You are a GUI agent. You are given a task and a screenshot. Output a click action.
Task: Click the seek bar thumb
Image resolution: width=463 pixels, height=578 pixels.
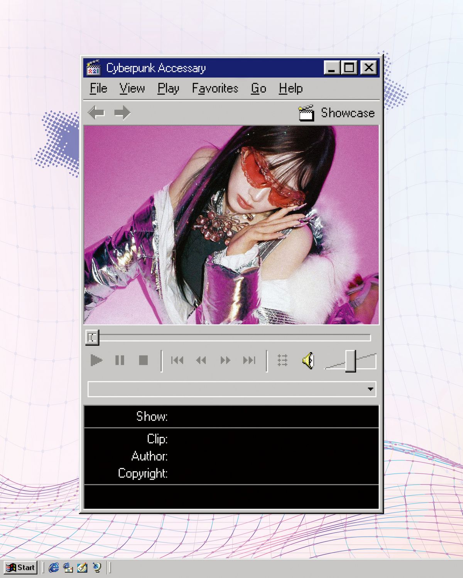point(92,338)
